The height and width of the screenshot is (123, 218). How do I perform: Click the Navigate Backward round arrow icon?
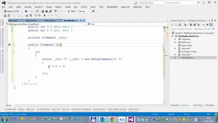(26, 11)
